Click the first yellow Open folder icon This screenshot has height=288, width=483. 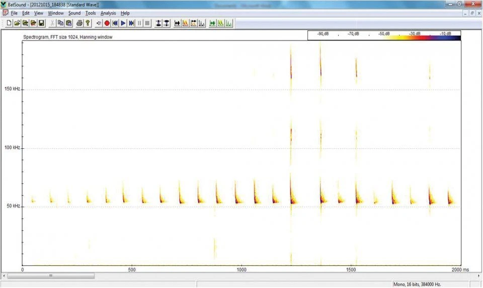[17, 23]
